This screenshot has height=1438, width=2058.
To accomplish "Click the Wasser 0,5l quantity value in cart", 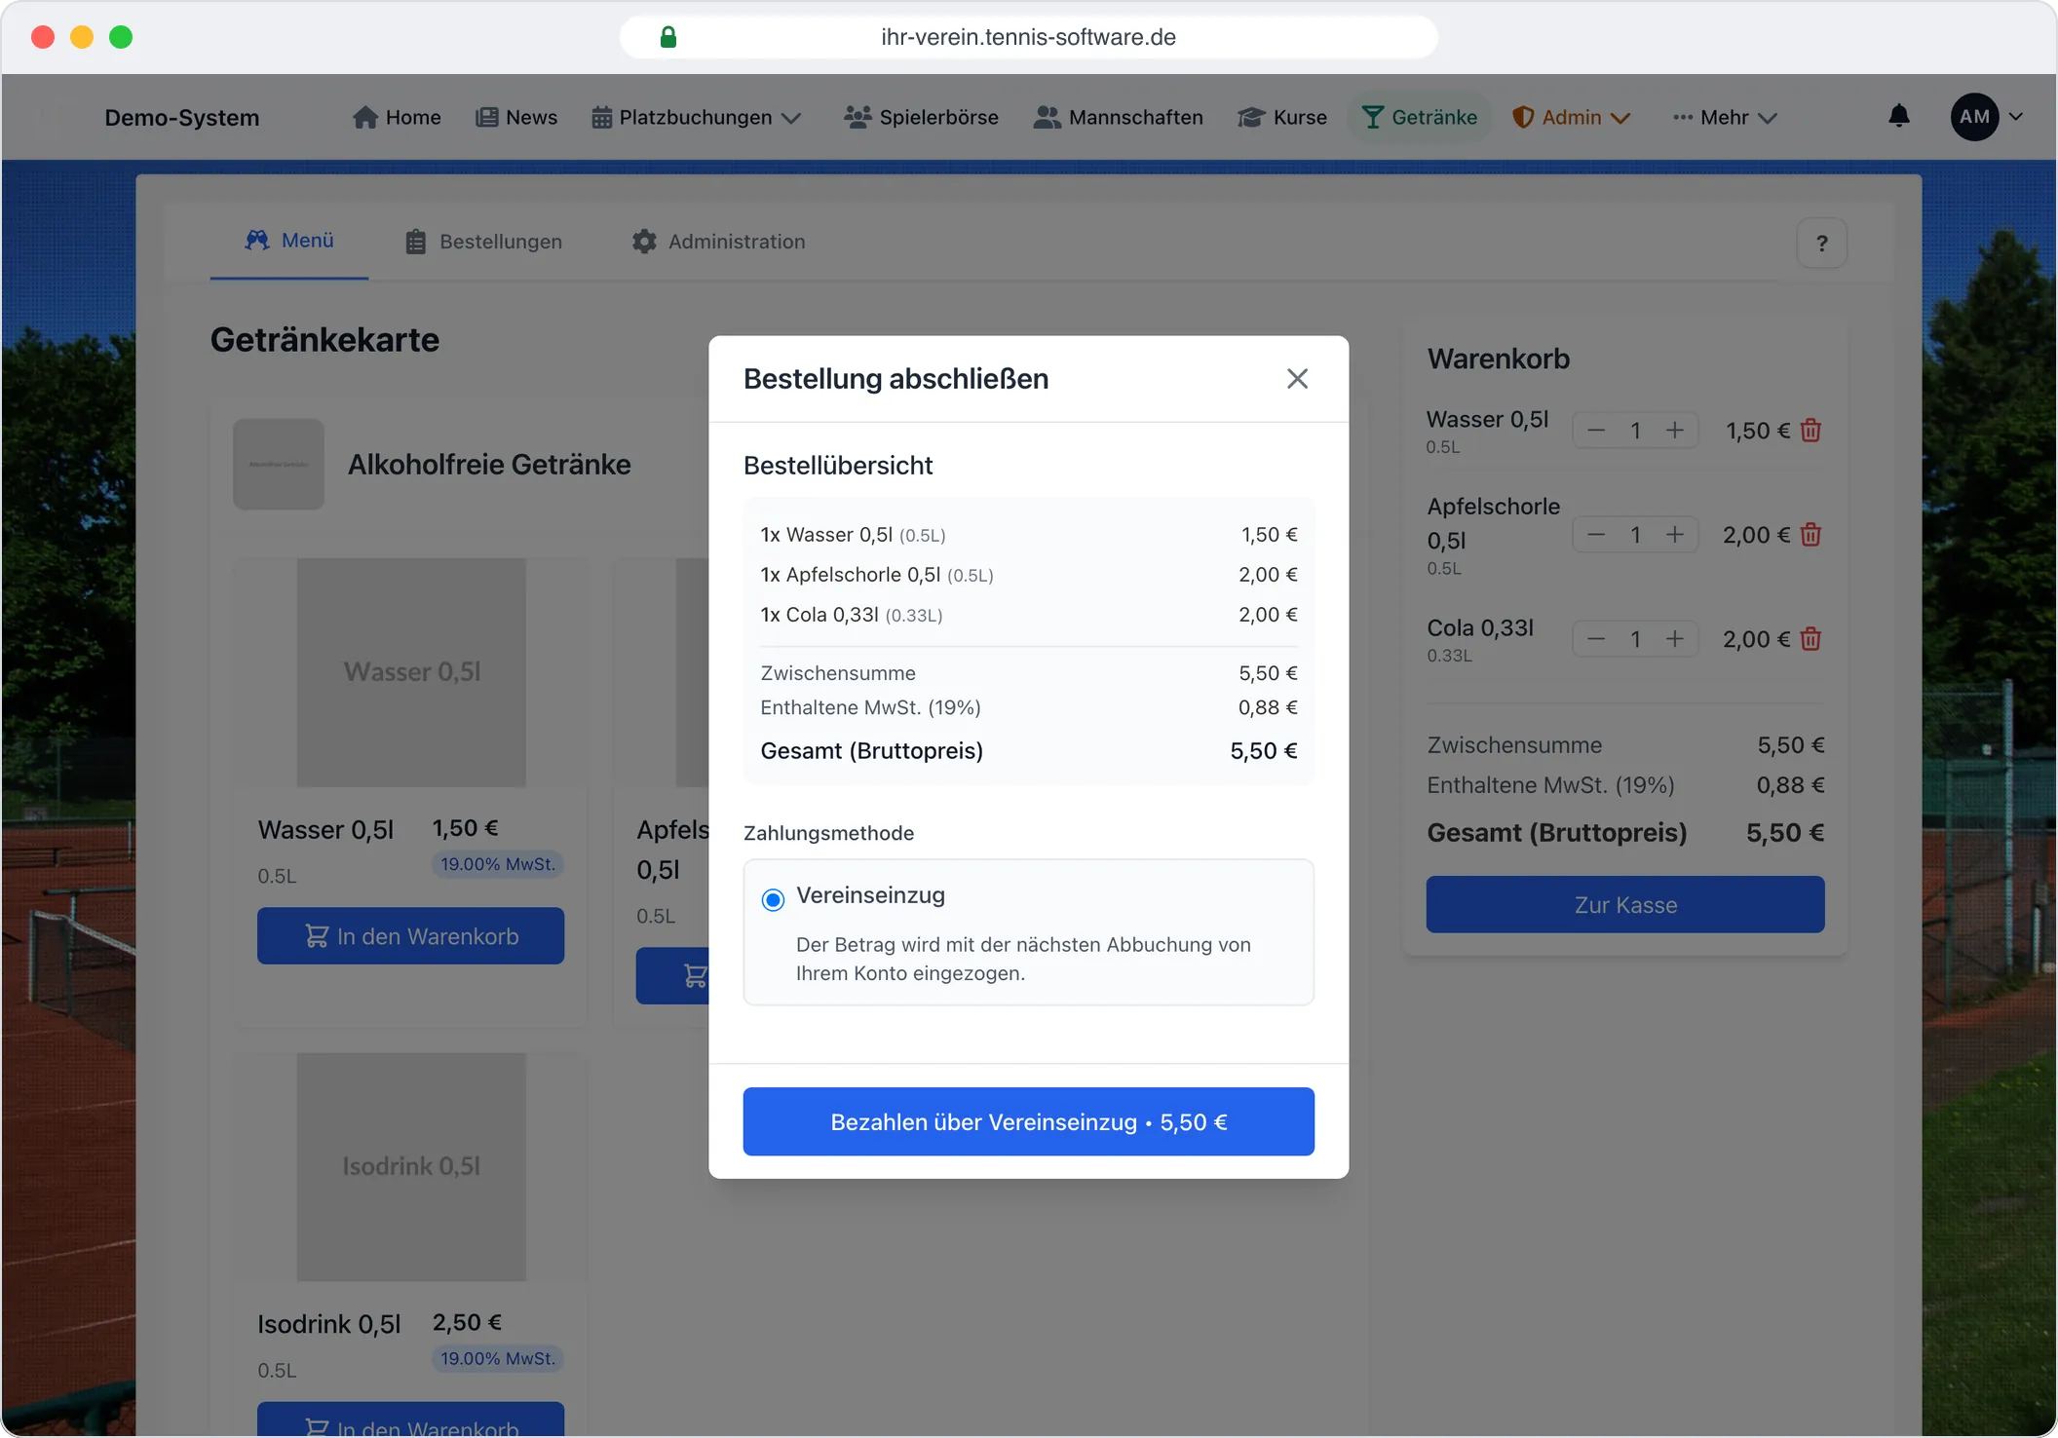I will 1635,431.
